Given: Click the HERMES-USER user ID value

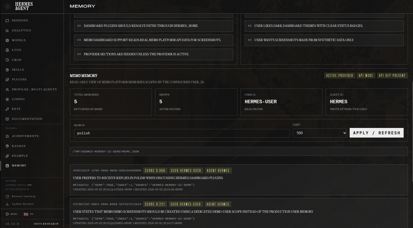Looking at the screenshot, I should click(261, 102).
